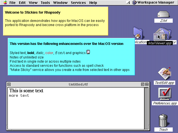Select the Trash can icon
Viewport: 178px width, 133px height.
(x=163, y=121)
